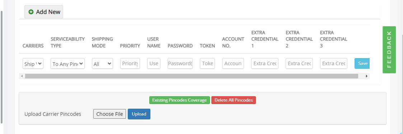Screen dimensions: 403x134
Task: Open the Feedback side tab
Action: [389, 50]
